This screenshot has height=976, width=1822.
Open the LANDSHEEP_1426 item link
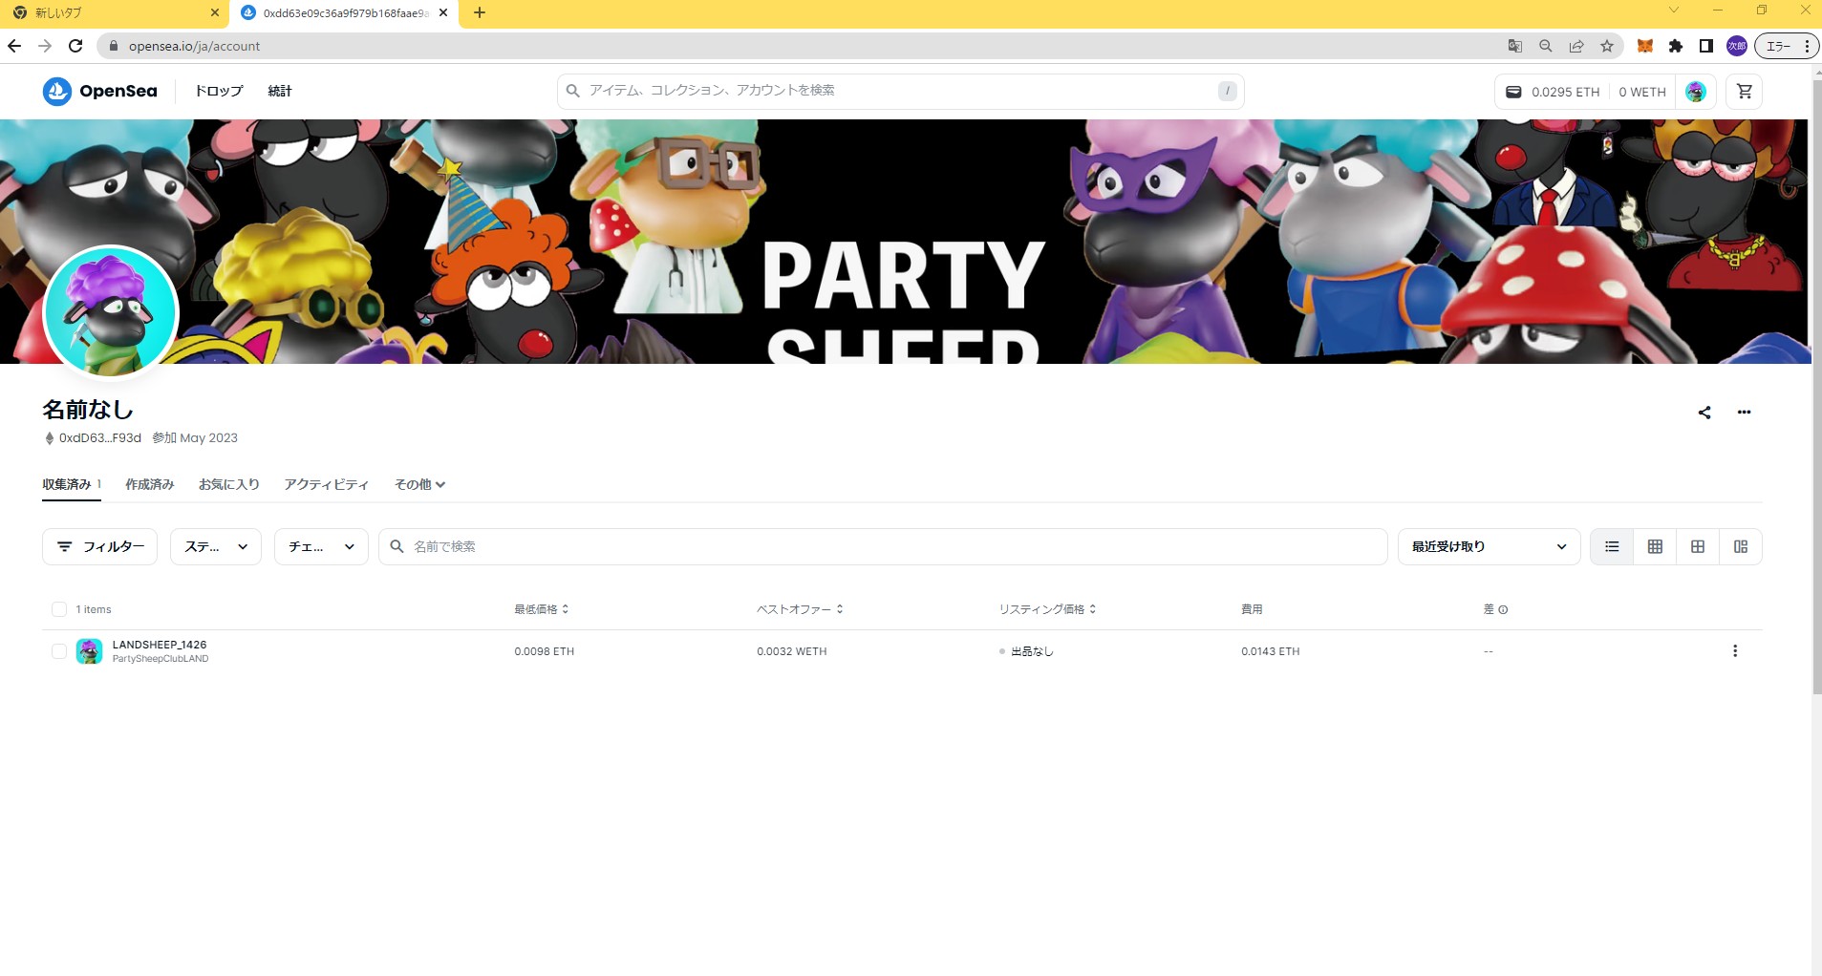(x=160, y=645)
